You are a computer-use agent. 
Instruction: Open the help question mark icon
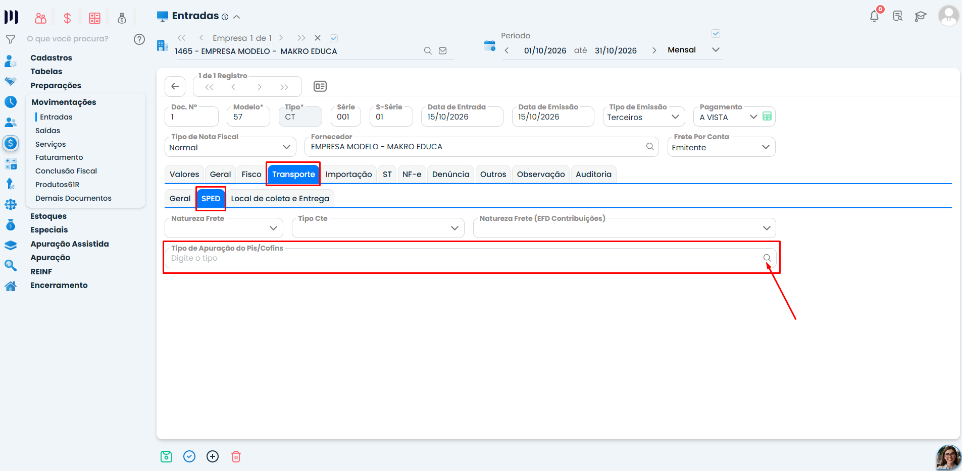pyautogui.click(x=139, y=39)
